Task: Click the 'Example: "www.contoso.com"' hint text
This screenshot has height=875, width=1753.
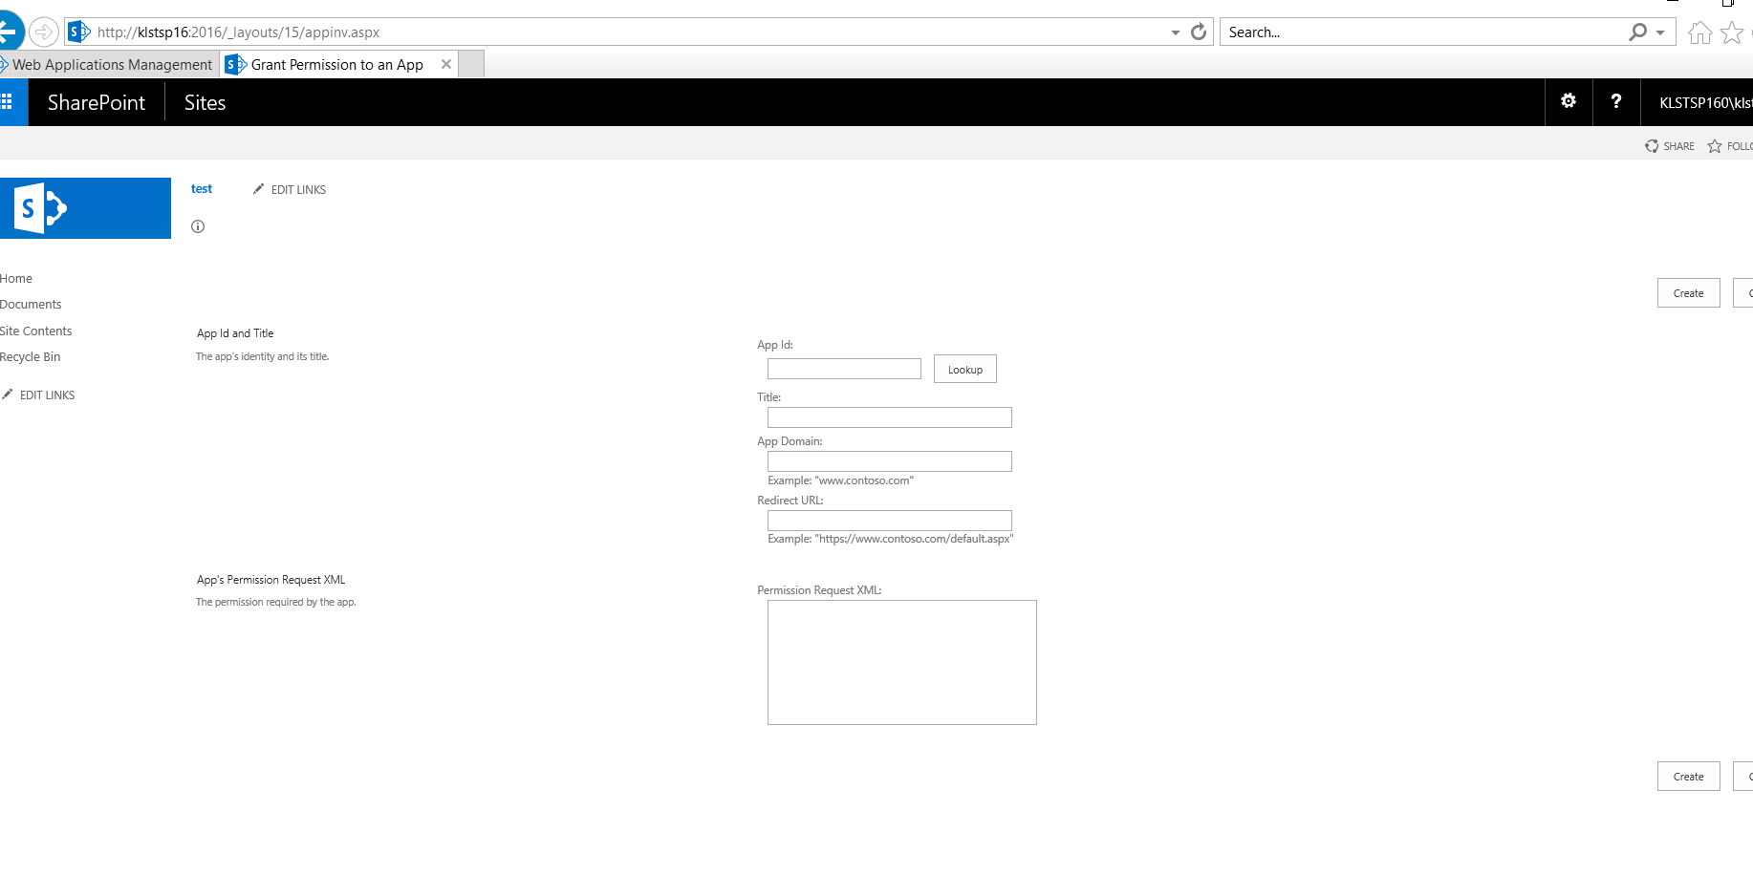Action: click(841, 480)
